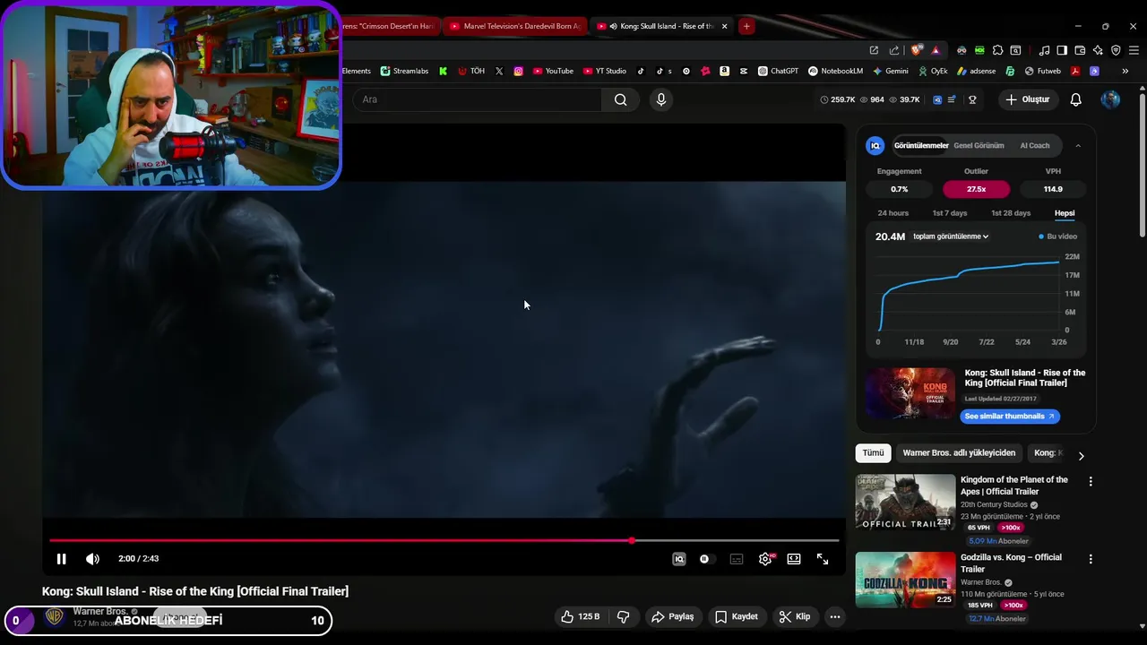Viewport: 1147px width, 645px height.
Task: Open more actions ellipsis below the video
Action: coord(835,616)
